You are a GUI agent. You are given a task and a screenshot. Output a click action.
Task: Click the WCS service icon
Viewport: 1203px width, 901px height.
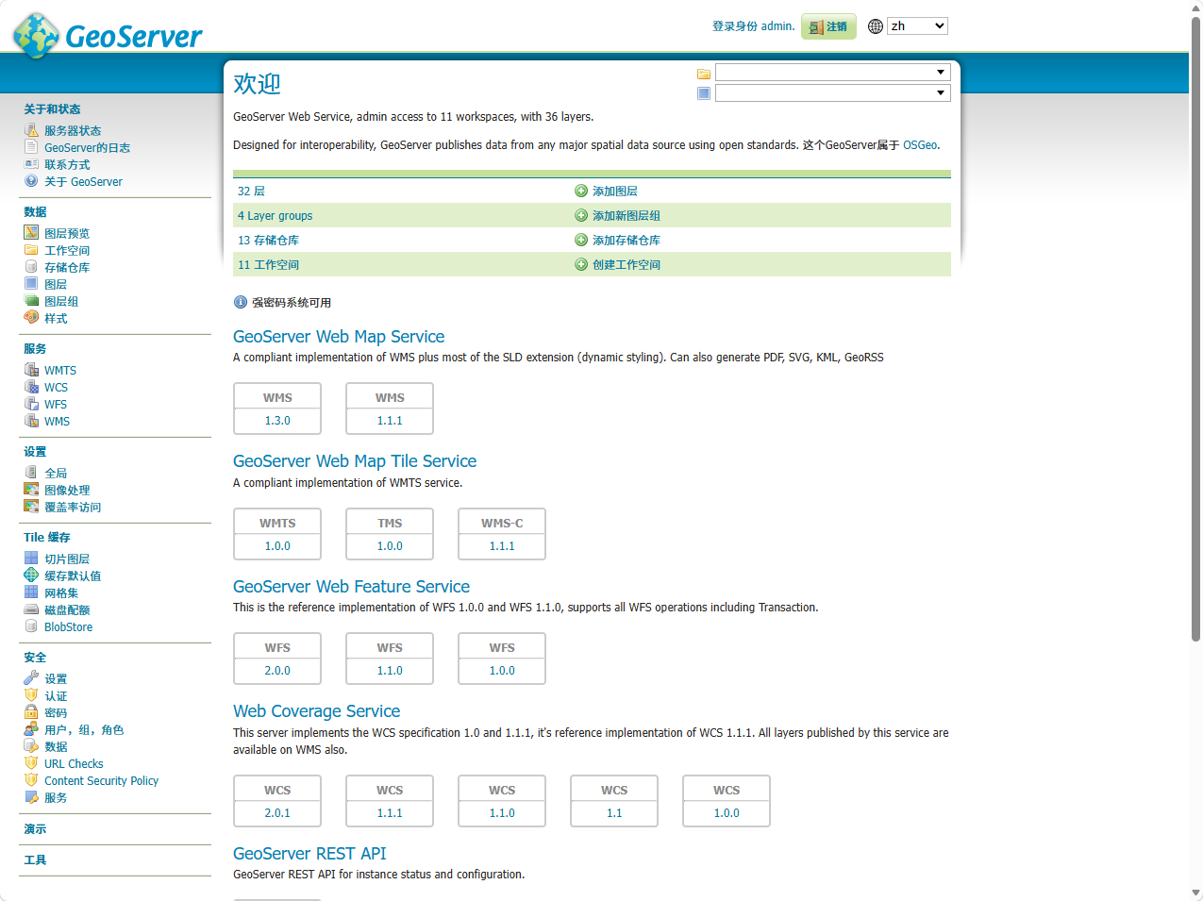click(31, 387)
